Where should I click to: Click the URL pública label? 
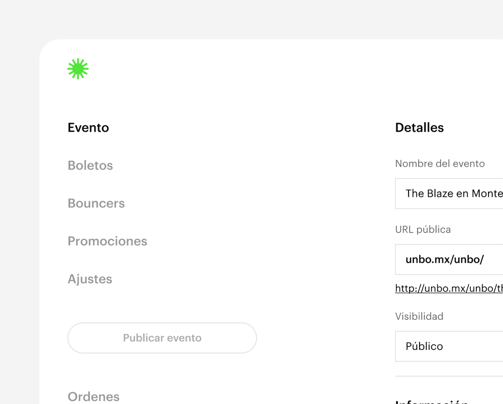pos(422,229)
